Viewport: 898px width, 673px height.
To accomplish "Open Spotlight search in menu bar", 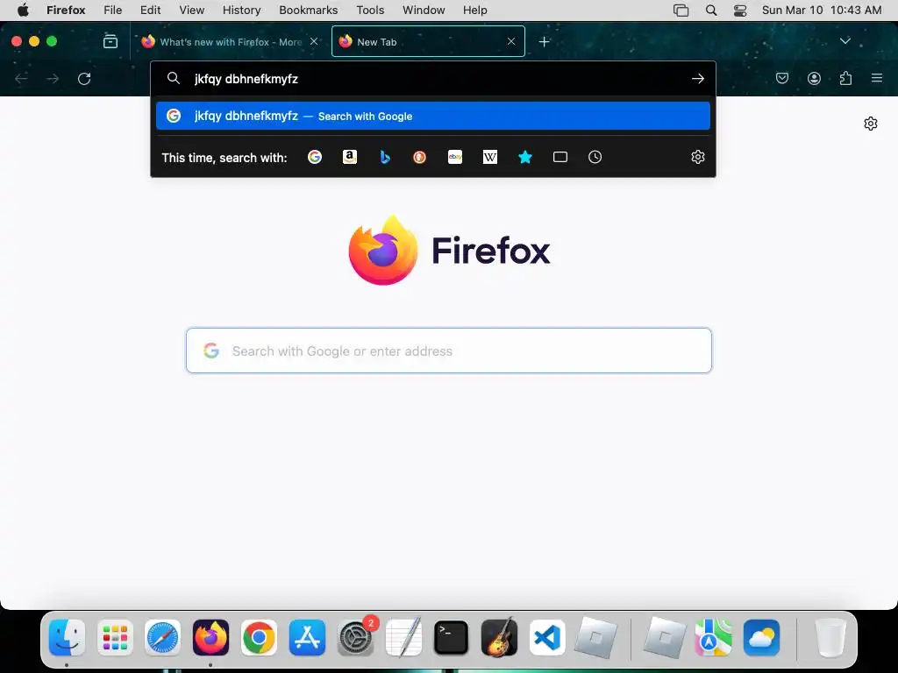I will point(710,11).
